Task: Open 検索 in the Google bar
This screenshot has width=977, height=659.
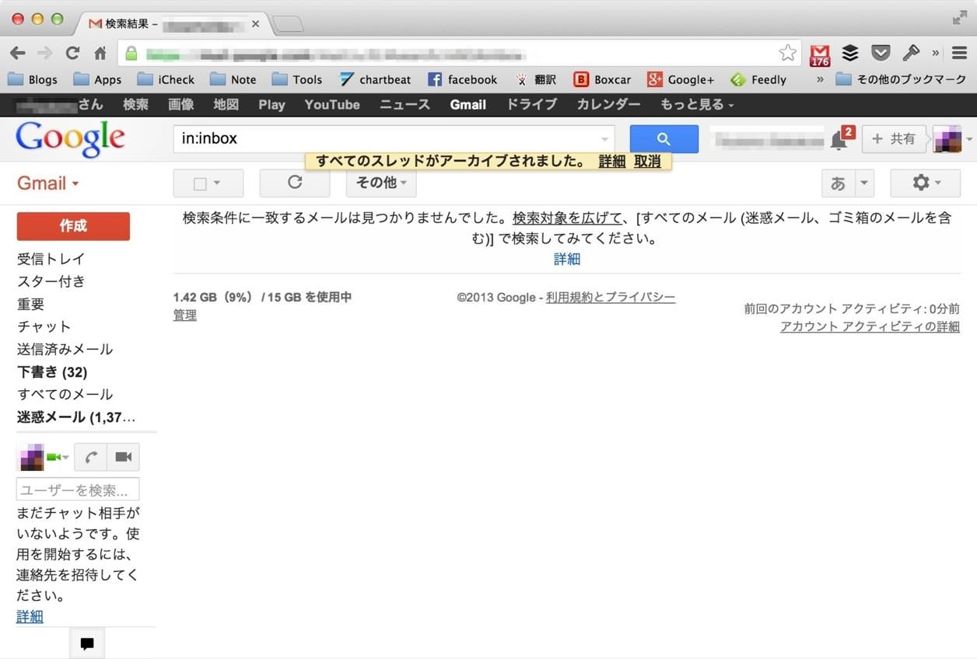Action: pos(135,104)
